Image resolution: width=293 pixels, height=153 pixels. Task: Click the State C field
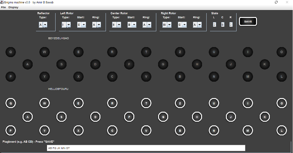(x=222, y=25)
